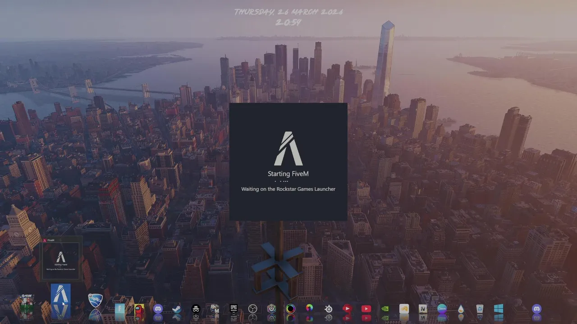Click 'Waiting on the Rockstar Games Launcher' message
The height and width of the screenshot is (324, 577).
pyautogui.click(x=288, y=189)
